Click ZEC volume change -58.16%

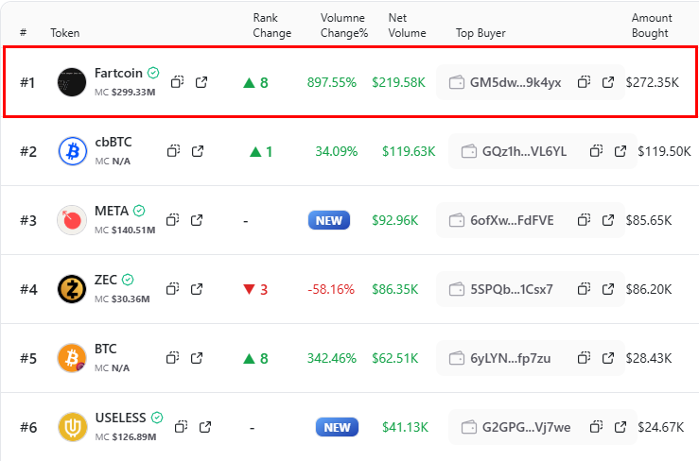pyautogui.click(x=331, y=289)
